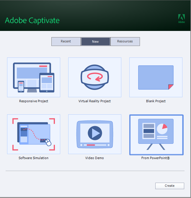
Task: Click the Adobe Captivate title text
Action: click(x=32, y=20)
